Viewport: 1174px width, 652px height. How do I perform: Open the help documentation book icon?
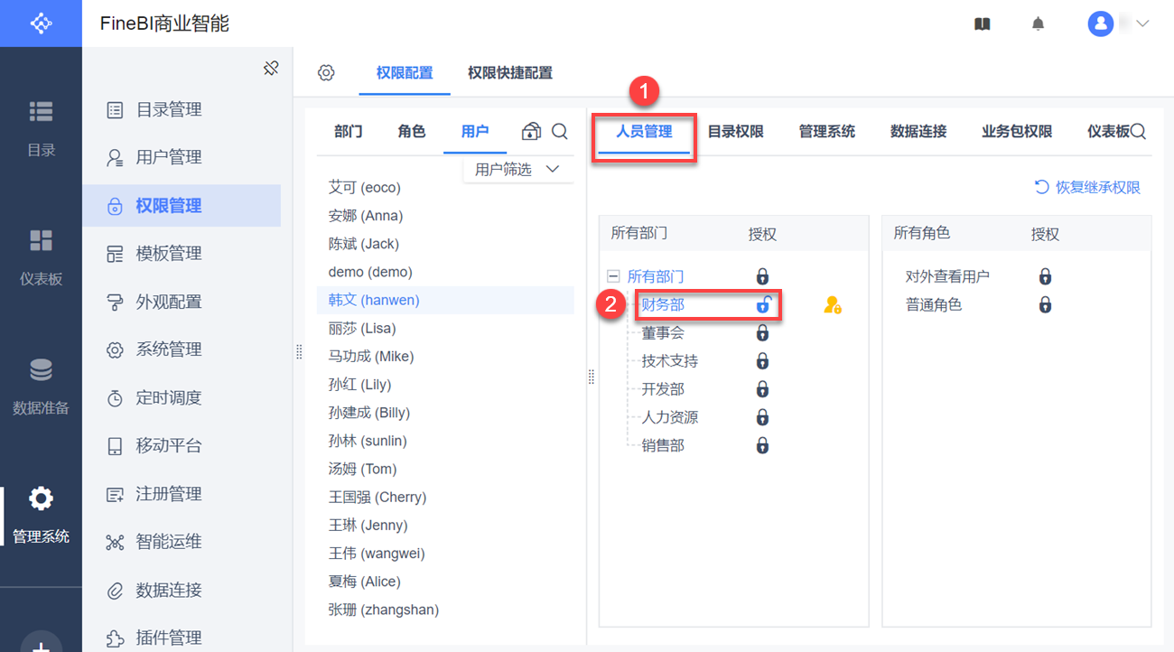coord(983,24)
